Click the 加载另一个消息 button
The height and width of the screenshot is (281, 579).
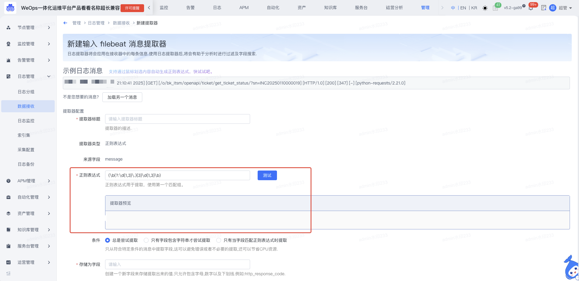coord(122,97)
